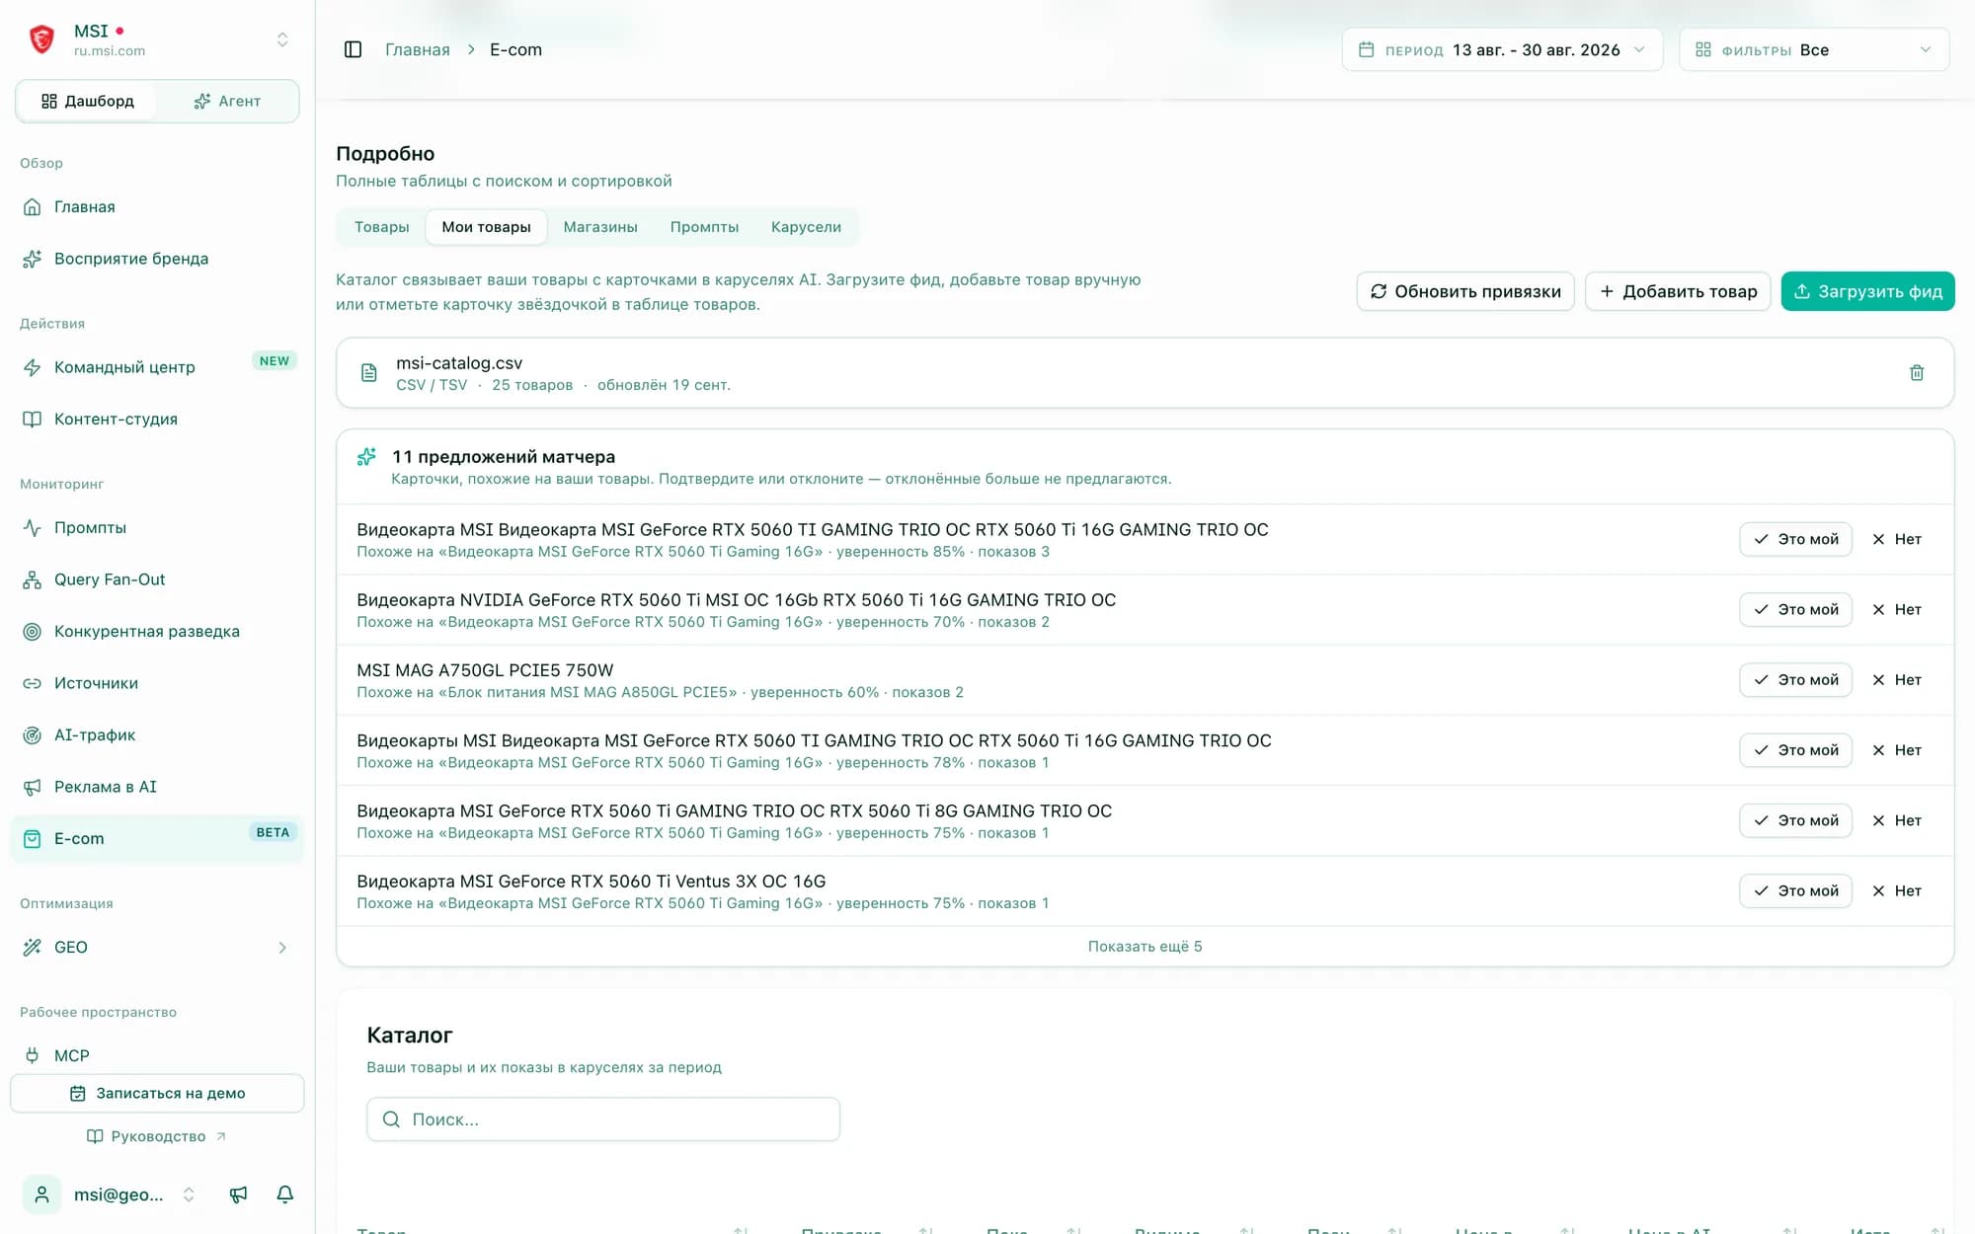Expand the GEO section chevron
The height and width of the screenshot is (1234, 1975).
(282, 948)
